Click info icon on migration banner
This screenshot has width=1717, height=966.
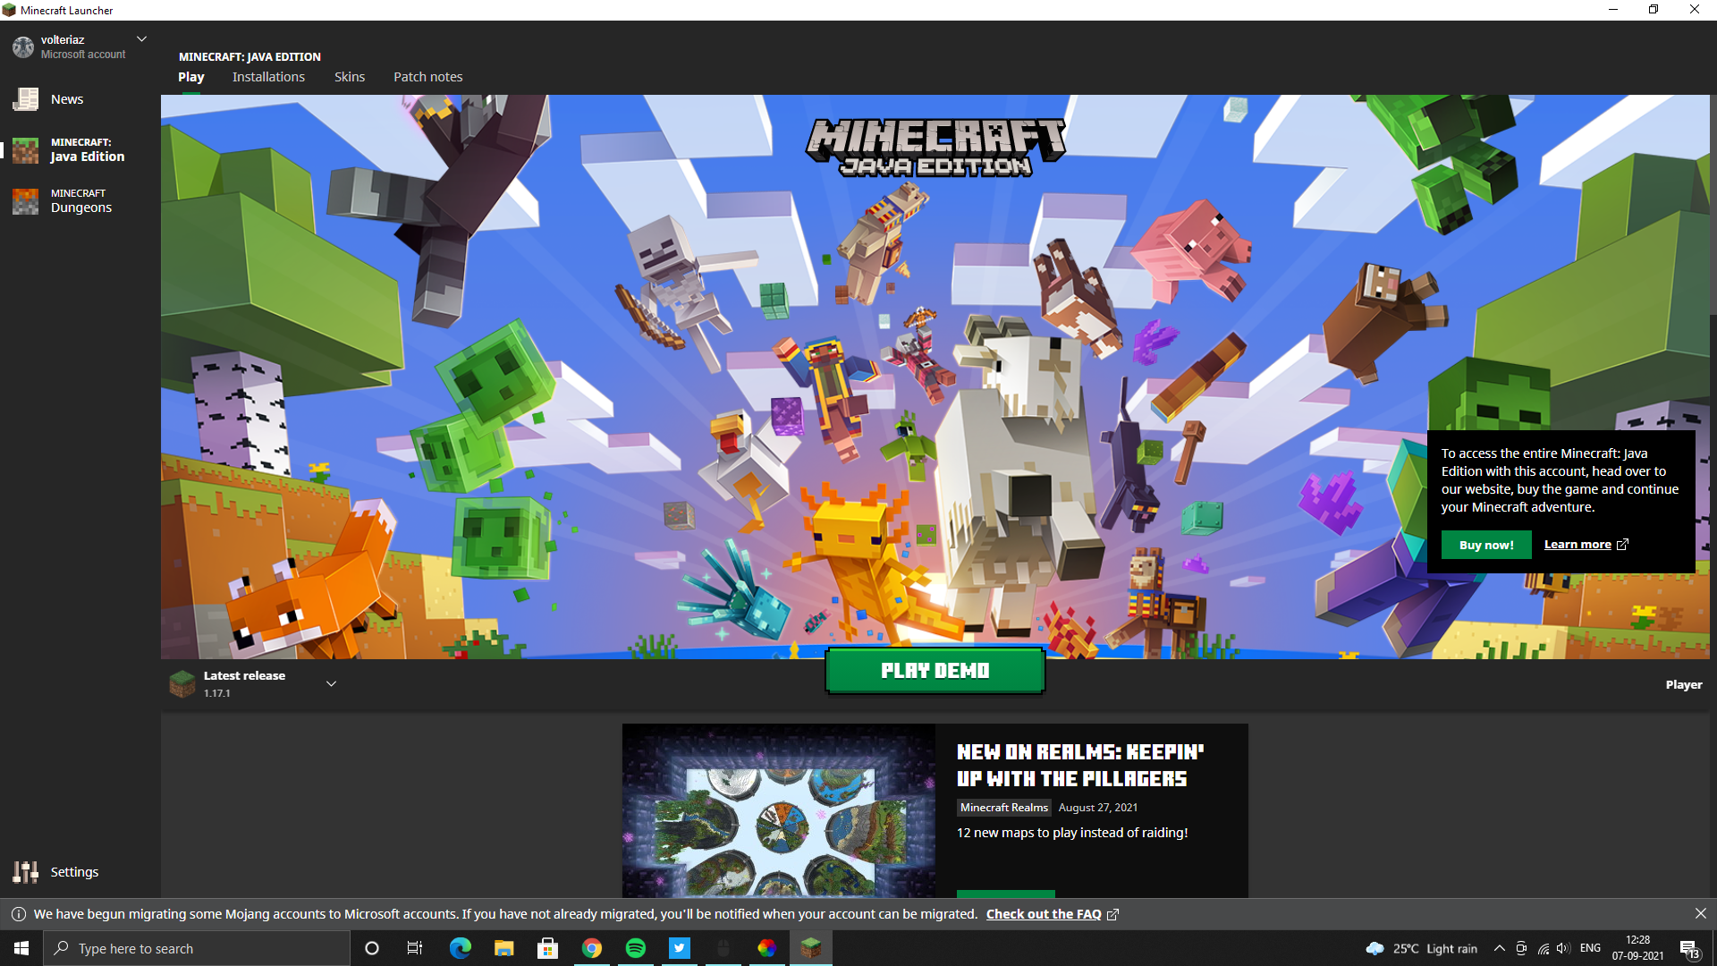point(18,914)
